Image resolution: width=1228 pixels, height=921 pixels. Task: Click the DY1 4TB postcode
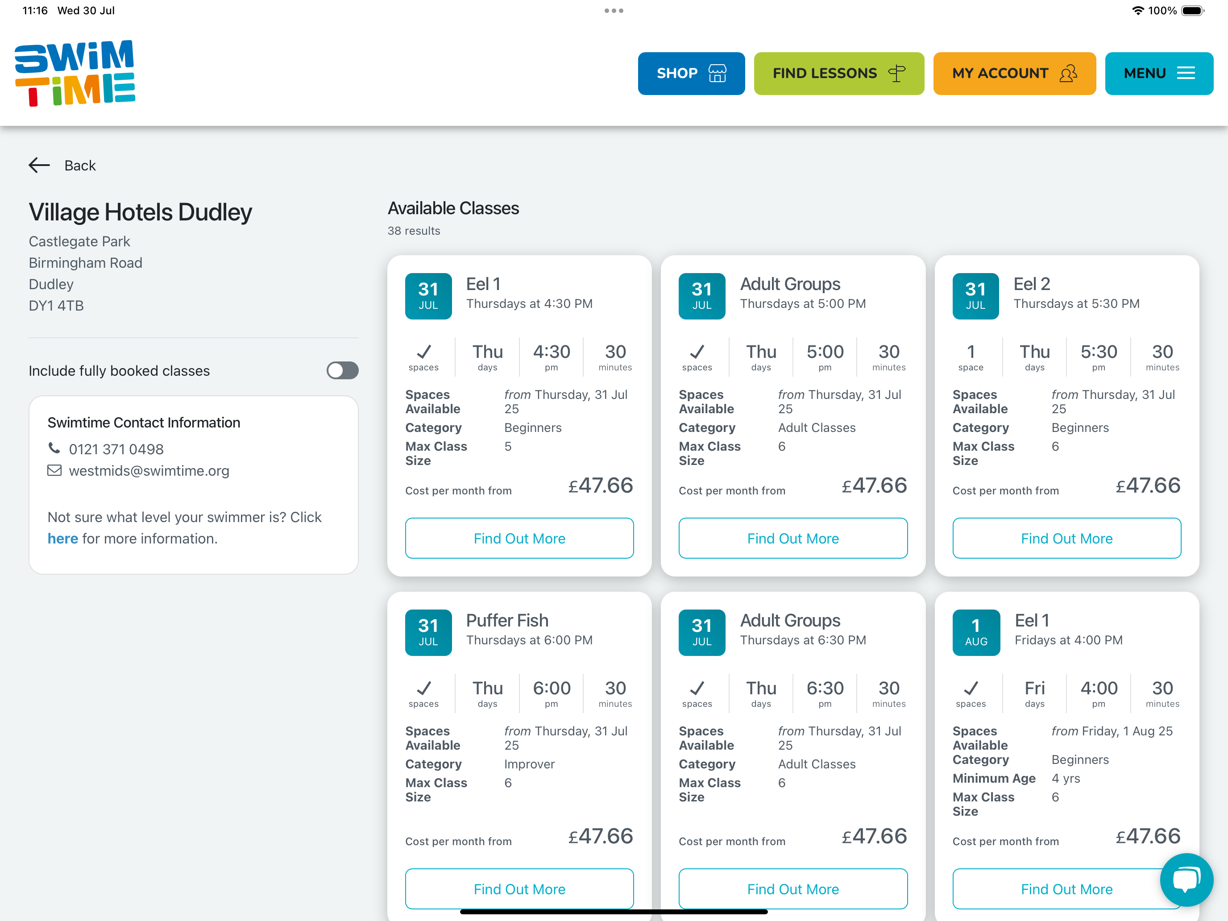(x=56, y=305)
